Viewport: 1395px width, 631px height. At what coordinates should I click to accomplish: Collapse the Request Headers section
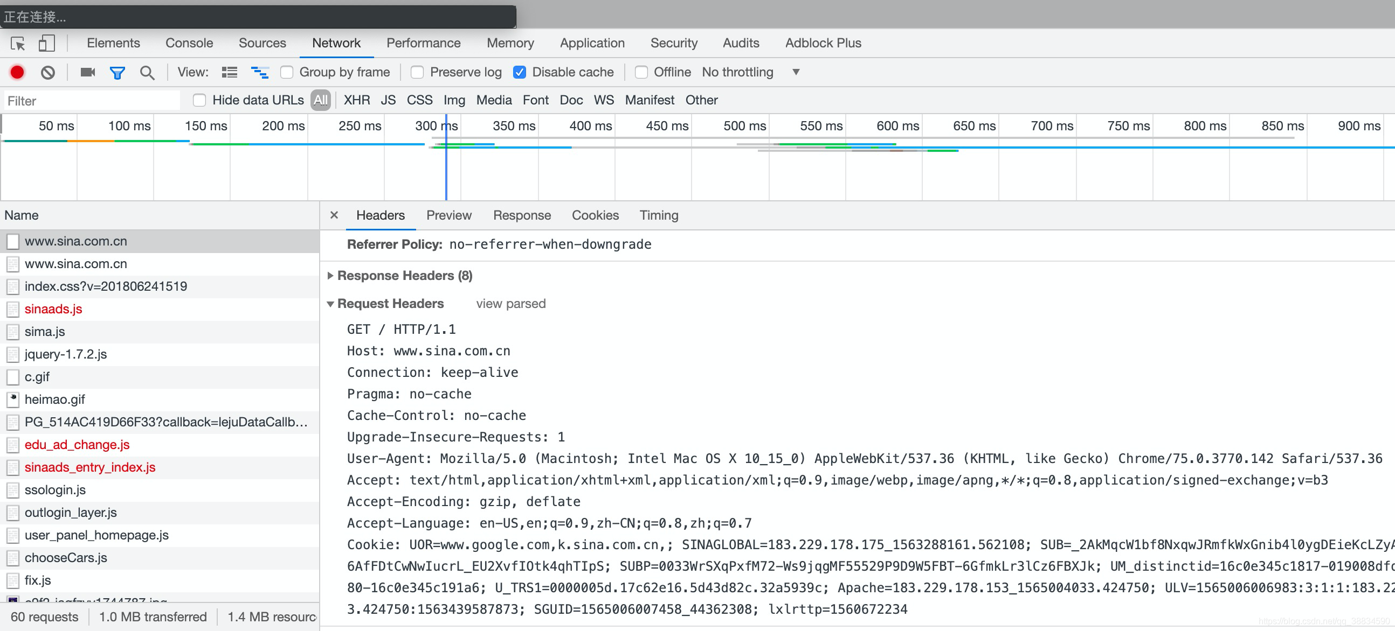click(x=330, y=304)
